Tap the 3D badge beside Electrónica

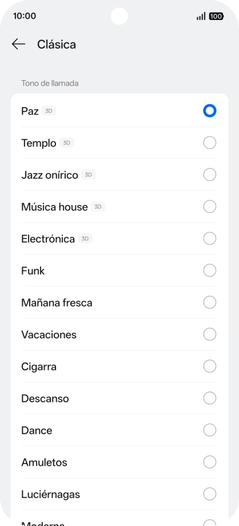[x=85, y=238]
